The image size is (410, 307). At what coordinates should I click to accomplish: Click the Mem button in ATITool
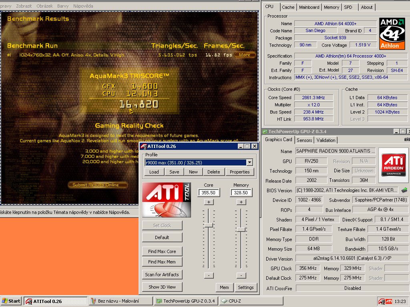[x=224, y=287]
